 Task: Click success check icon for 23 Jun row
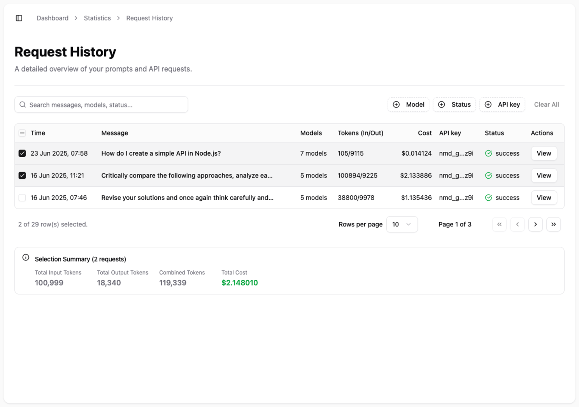489,153
